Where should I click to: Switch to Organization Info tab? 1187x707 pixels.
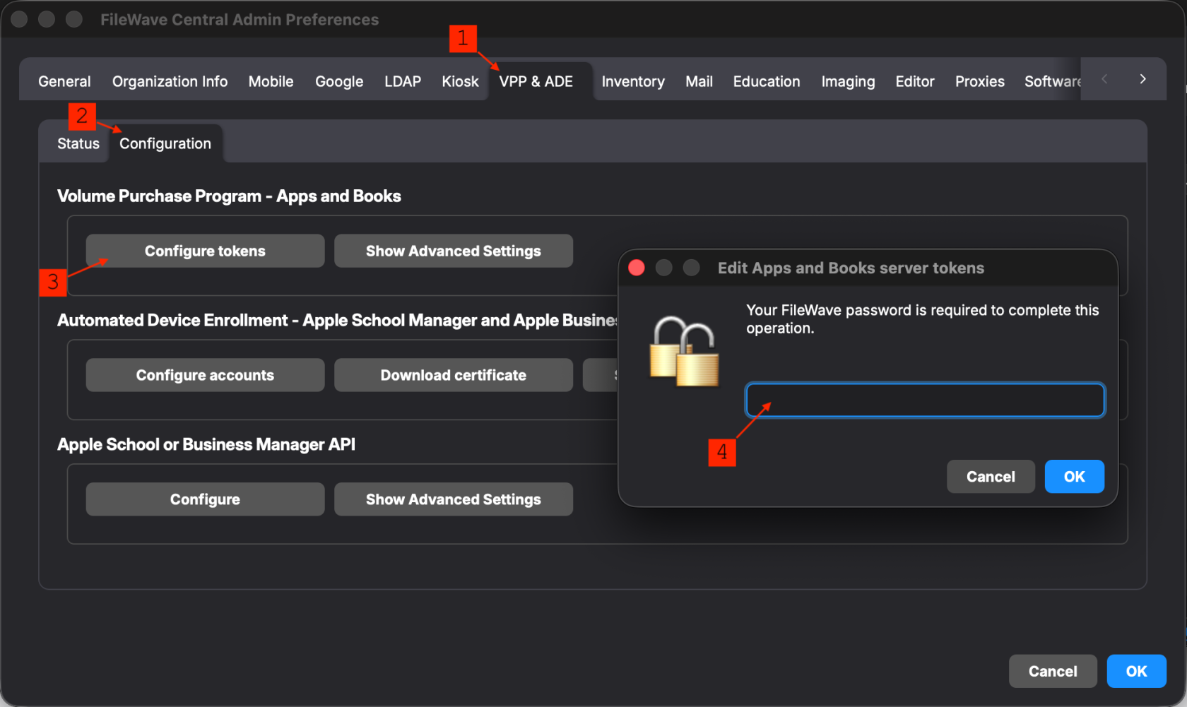click(170, 81)
